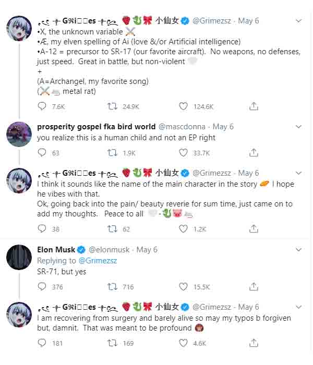Open the @Grimezsz mention in Elon's reply
Image resolution: width=313 pixels, height=365 pixels.
click(x=98, y=261)
